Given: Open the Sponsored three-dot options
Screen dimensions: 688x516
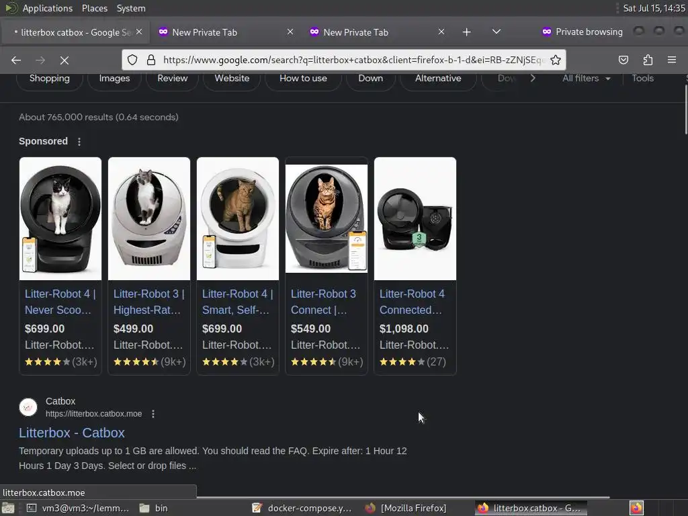Looking at the screenshot, I should tap(79, 142).
